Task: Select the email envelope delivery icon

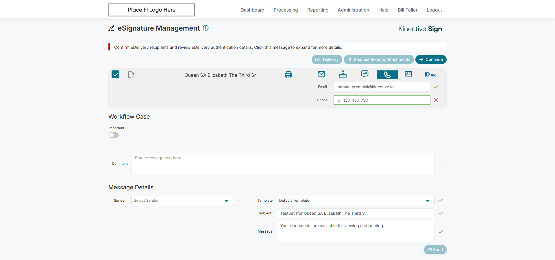Action: [x=321, y=74]
